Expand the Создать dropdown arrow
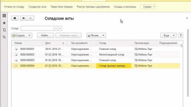Image resolution: width=191 pixels, height=107 pixels. [29, 35]
